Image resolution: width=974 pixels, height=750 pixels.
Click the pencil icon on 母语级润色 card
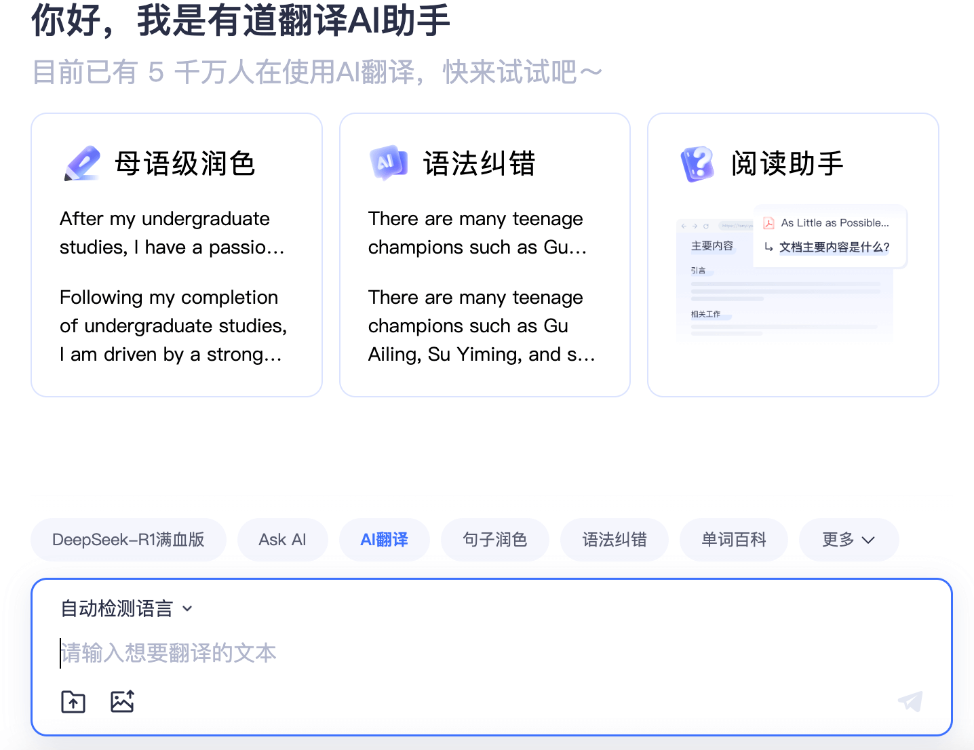click(x=81, y=163)
